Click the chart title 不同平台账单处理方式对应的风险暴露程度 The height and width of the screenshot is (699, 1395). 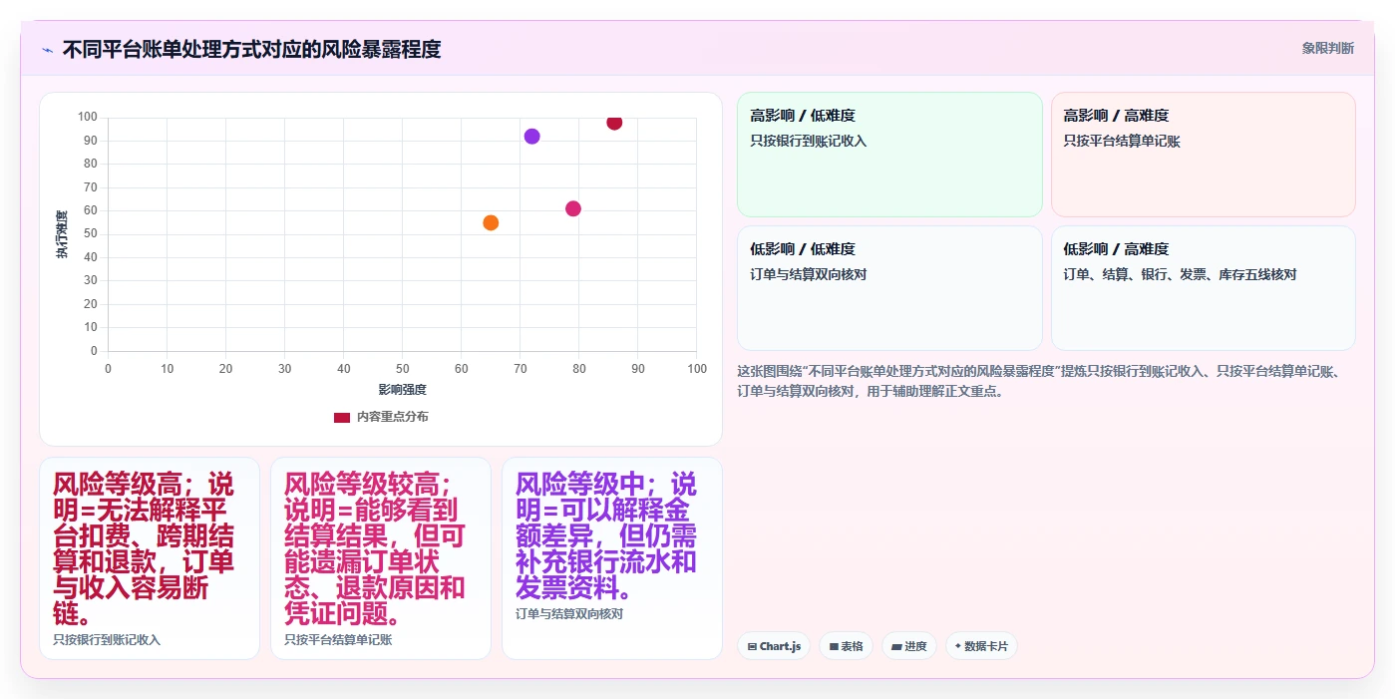pos(251,49)
